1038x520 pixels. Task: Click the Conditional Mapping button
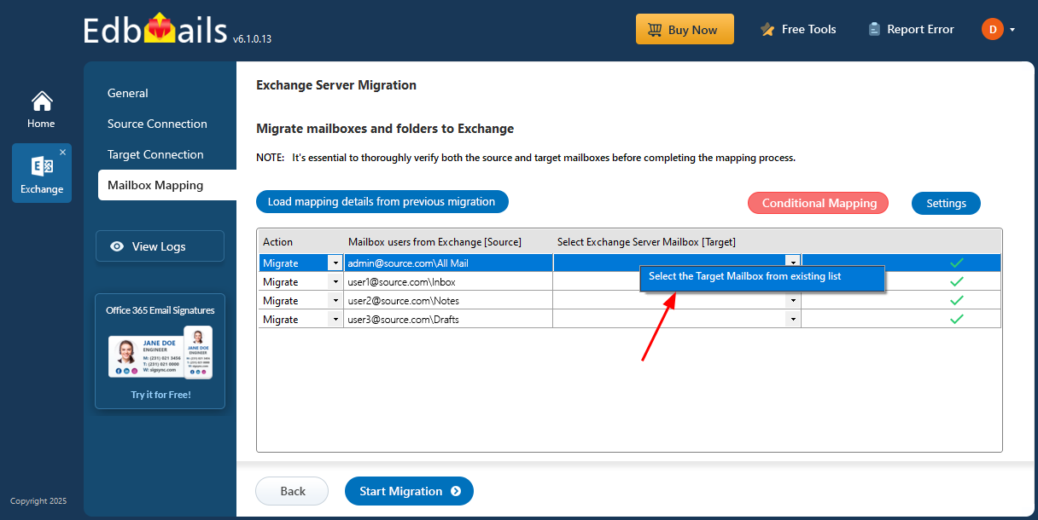click(818, 203)
